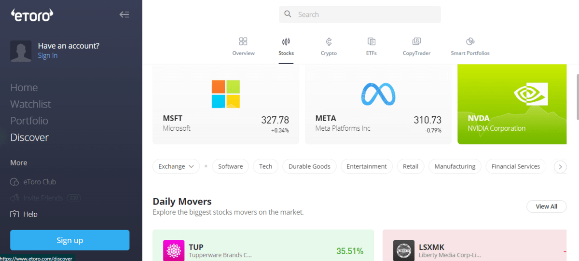Screen dimensions: 579x261
Task: Open Discover in sidebar
Action: coord(29,137)
